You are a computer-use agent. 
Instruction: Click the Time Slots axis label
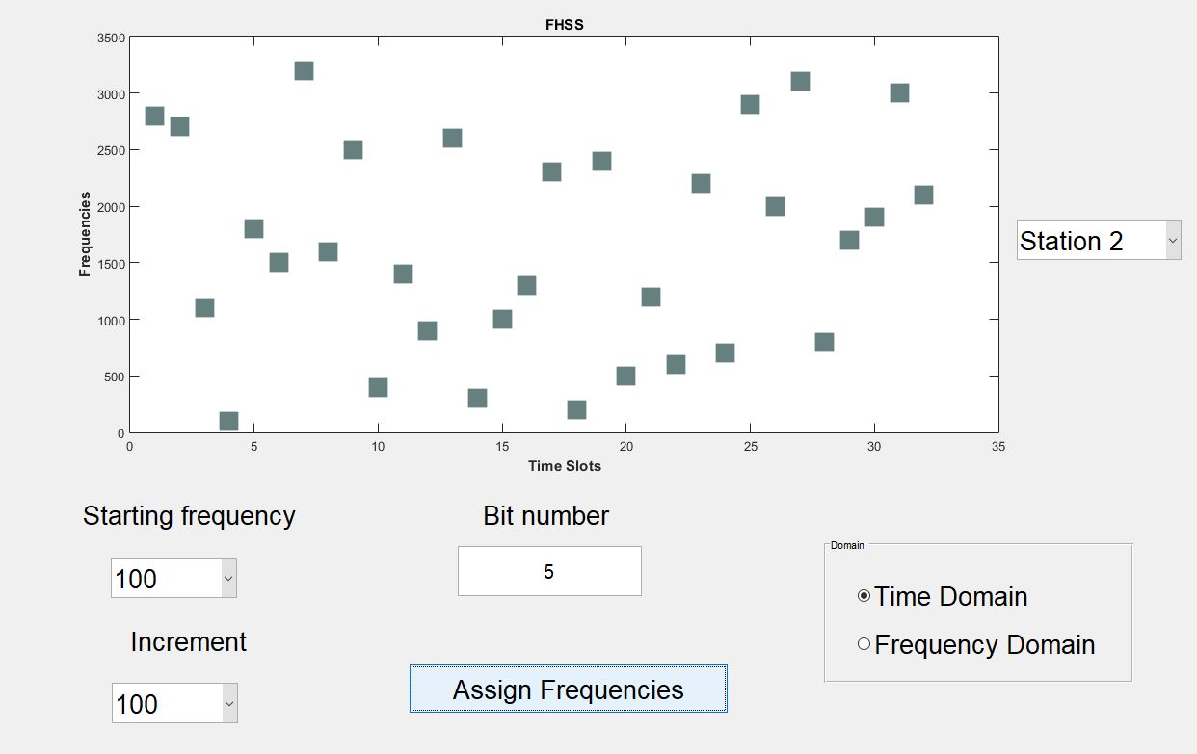click(x=564, y=466)
